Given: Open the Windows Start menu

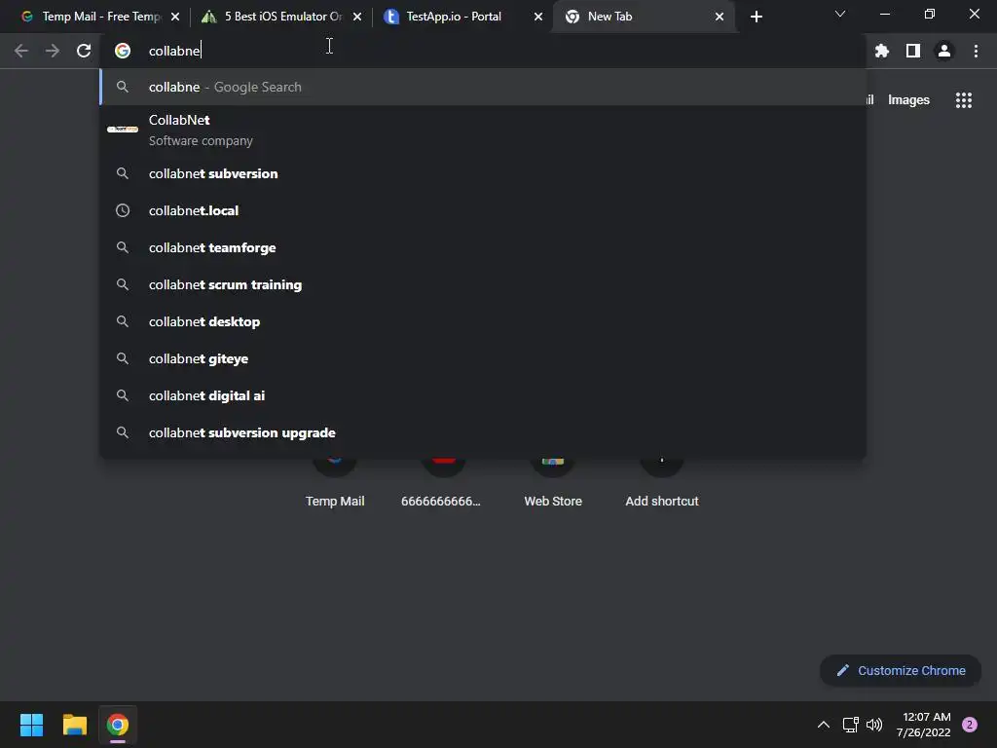Looking at the screenshot, I should tap(31, 725).
